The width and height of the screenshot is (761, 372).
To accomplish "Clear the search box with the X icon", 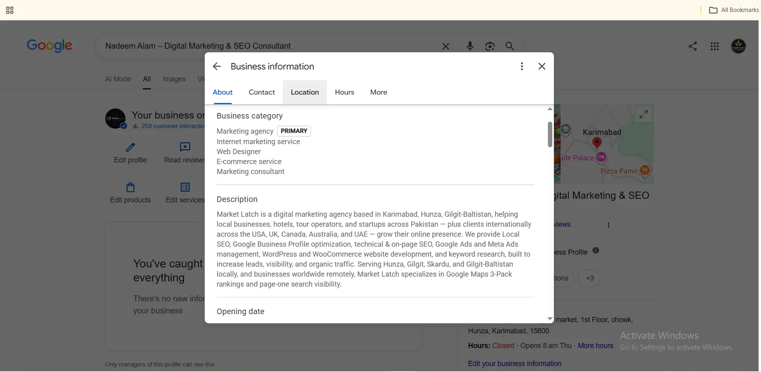I will tap(446, 46).
